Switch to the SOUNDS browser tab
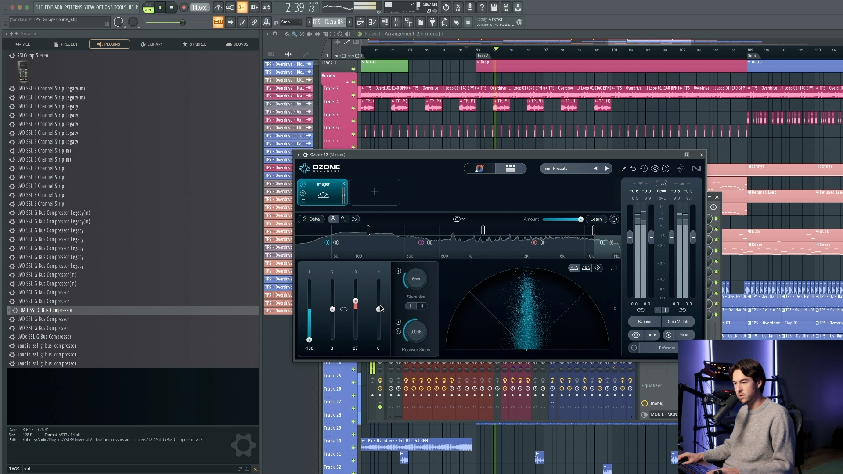The image size is (843, 474). coord(237,44)
